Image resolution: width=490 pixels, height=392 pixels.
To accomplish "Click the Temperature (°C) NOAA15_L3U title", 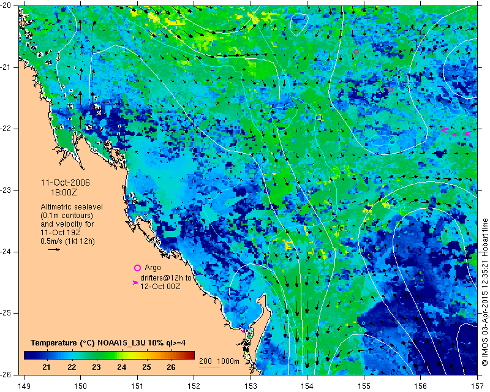I will (x=108, y=343).
